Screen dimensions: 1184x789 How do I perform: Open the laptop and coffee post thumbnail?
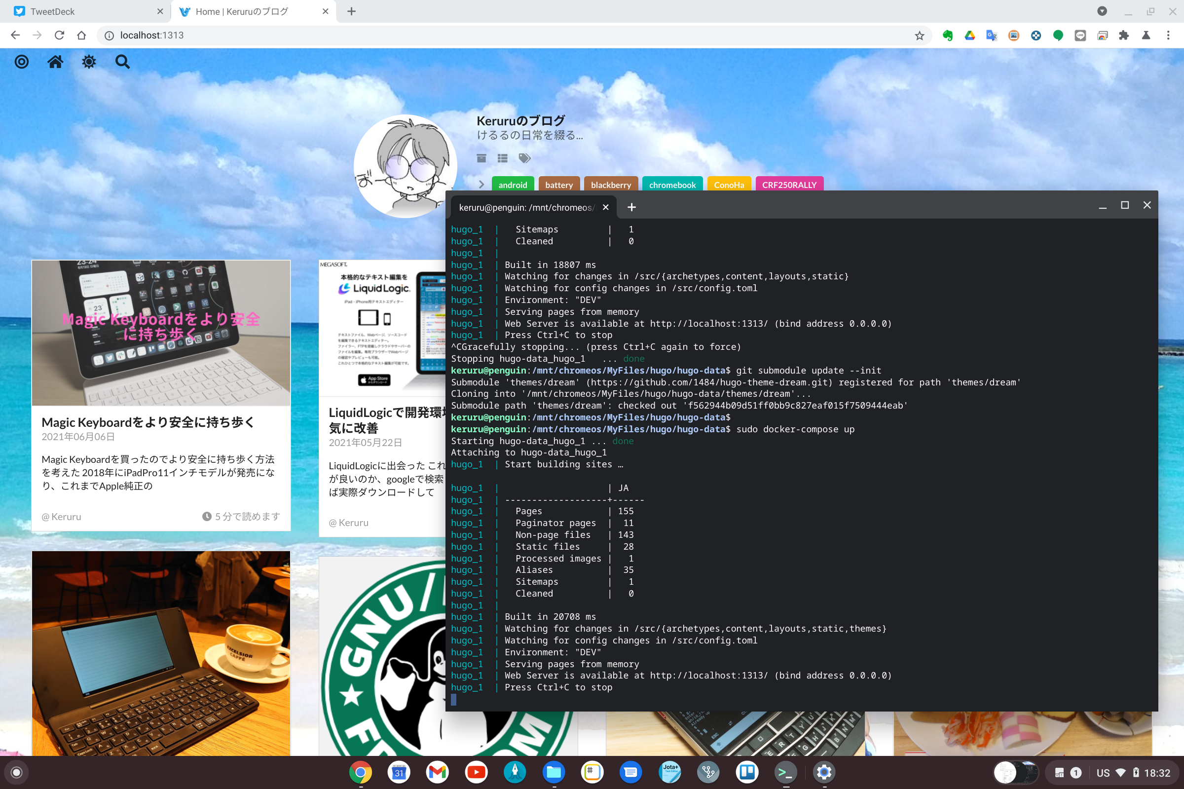click(161, 653)
